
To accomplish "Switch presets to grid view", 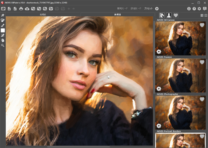I will (206, 15).
